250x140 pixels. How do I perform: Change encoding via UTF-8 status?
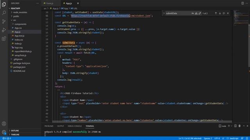point(217,138)
